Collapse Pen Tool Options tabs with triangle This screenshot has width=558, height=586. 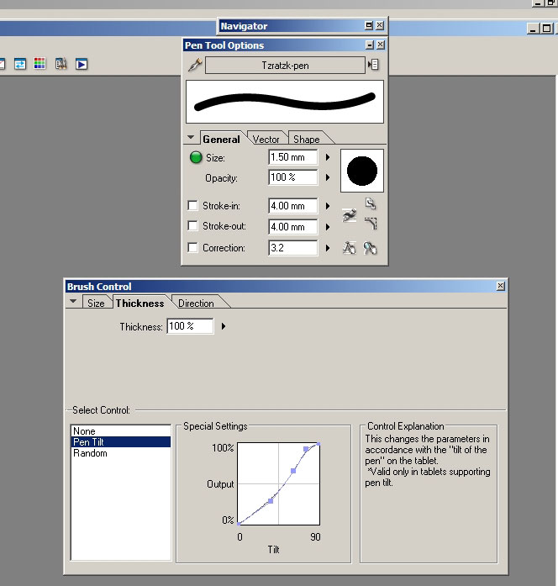(191, 138)
